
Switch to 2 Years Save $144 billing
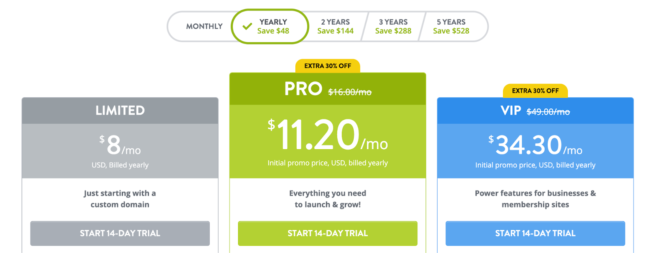335,26
